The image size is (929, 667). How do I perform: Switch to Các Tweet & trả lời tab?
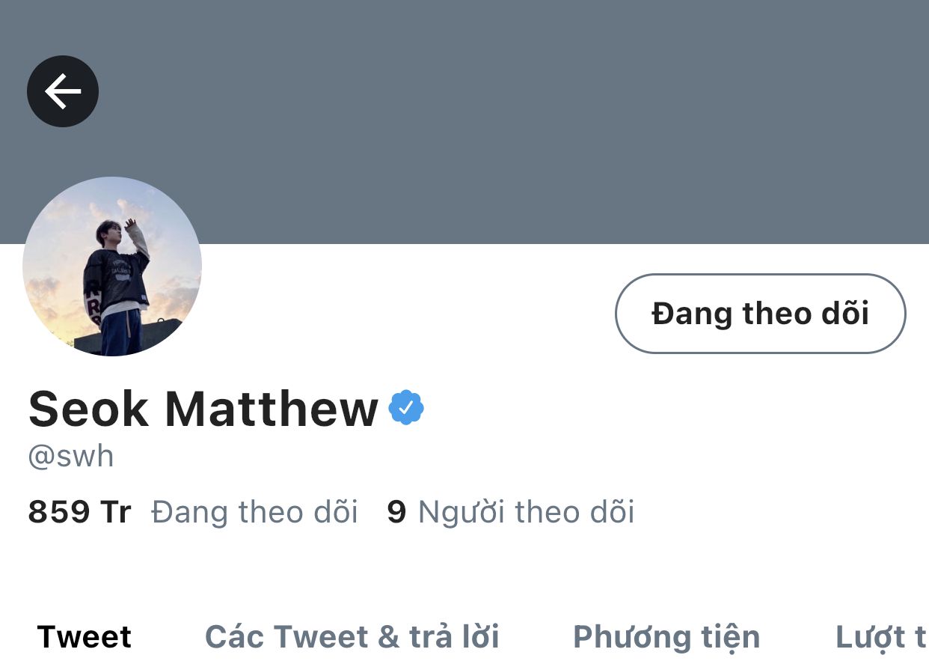[x=352, y=637]
